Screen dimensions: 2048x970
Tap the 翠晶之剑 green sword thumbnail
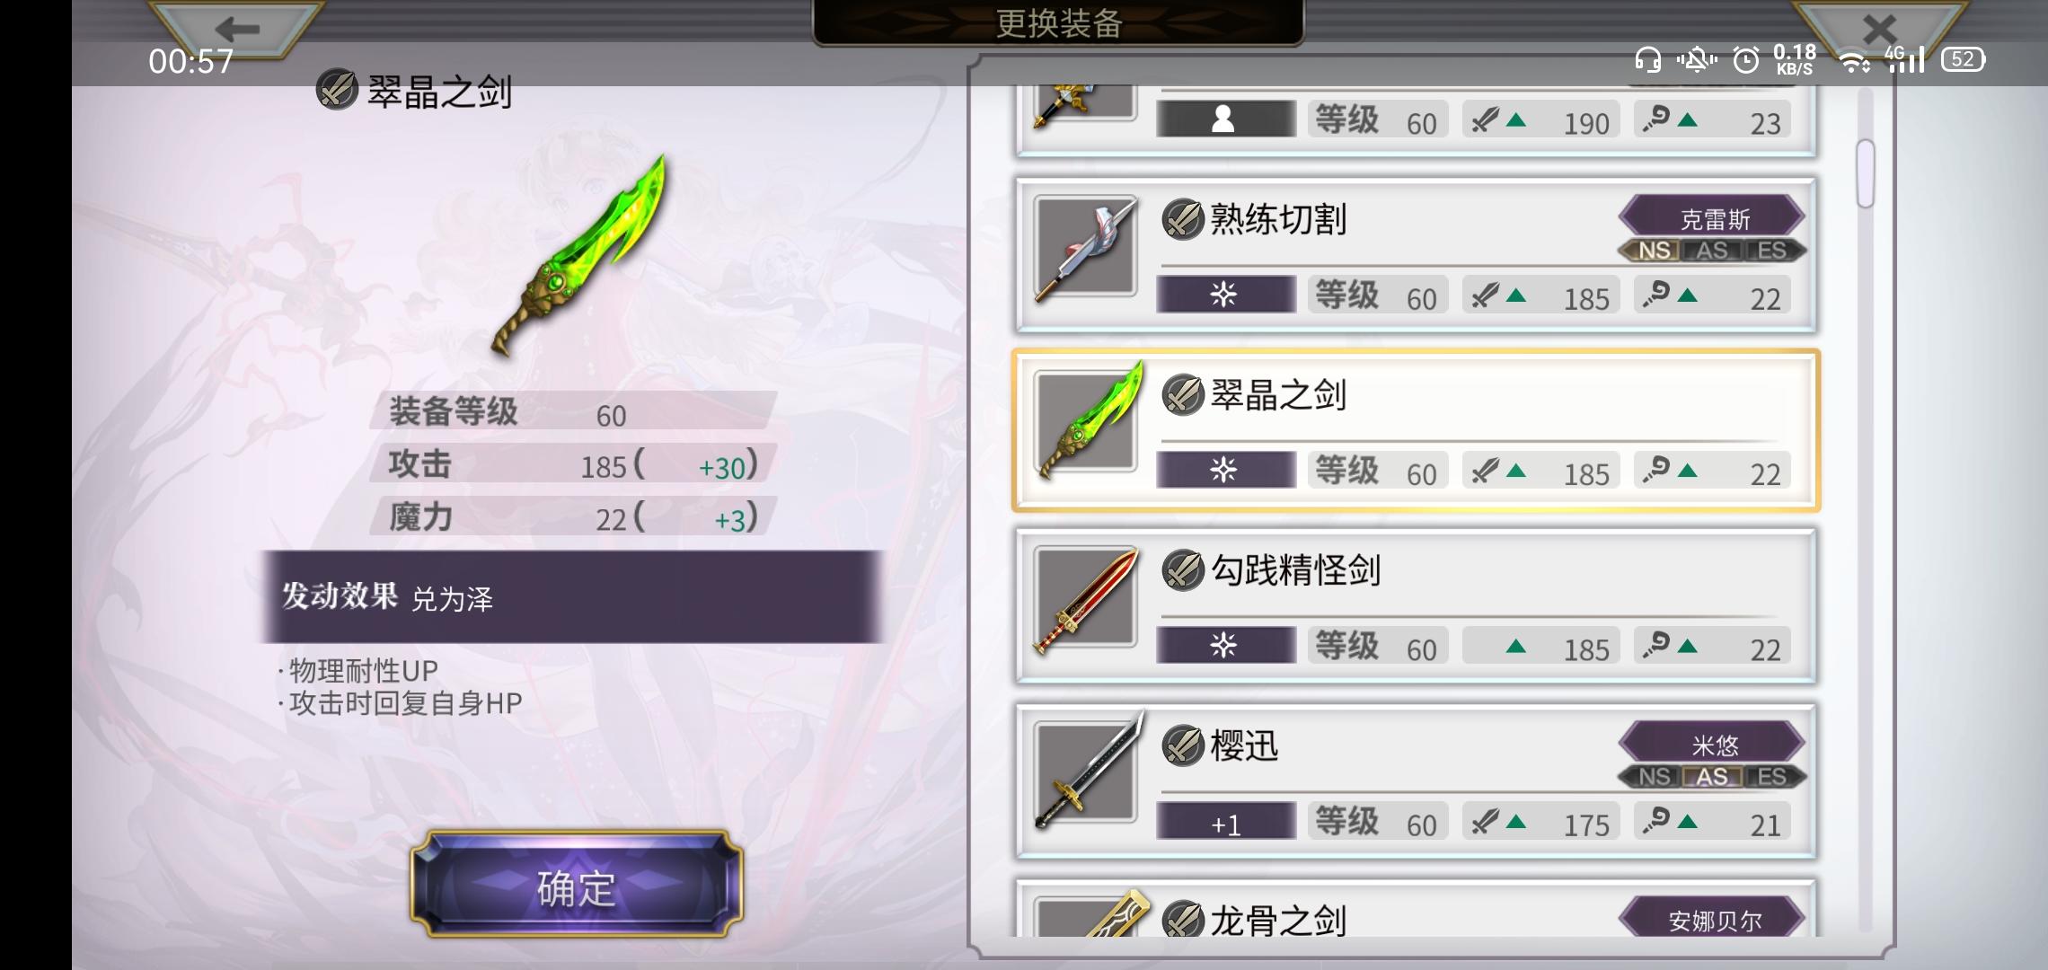(1087, 421)
